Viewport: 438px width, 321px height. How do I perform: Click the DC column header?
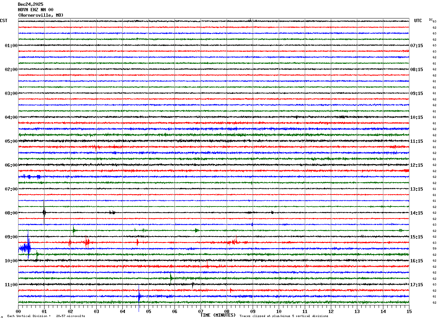[x=431, y=20]
